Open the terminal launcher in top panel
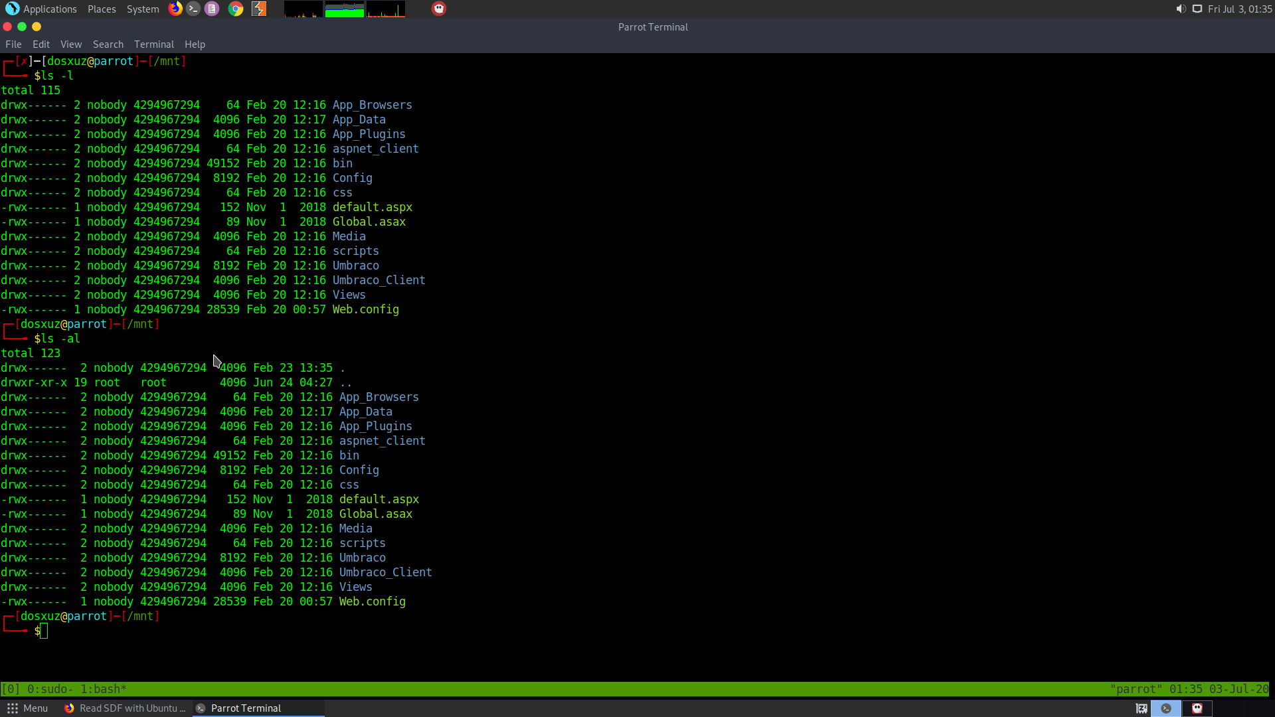Screen dimensions: 1275x717 click(x=193, y=9)
